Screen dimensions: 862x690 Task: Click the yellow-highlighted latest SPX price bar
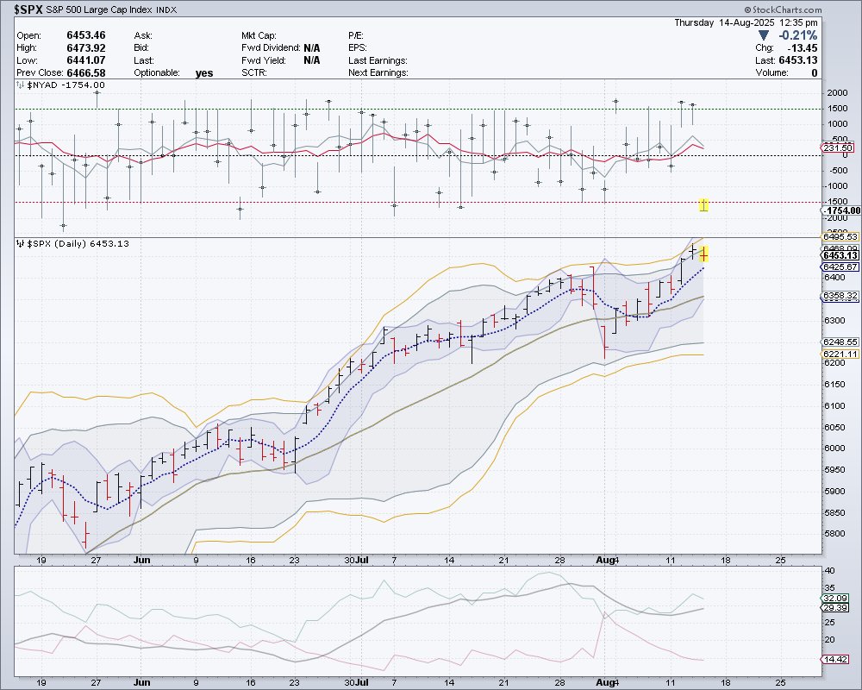(x=703, y=254)
